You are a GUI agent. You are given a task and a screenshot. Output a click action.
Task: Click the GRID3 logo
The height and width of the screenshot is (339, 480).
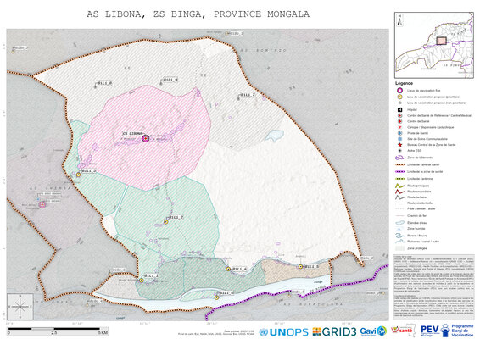point(334,331)
